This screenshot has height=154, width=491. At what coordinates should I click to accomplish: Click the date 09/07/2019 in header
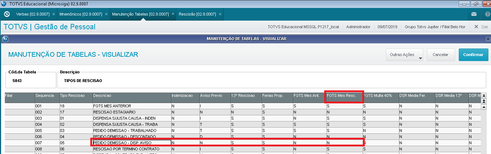[388, 27]
